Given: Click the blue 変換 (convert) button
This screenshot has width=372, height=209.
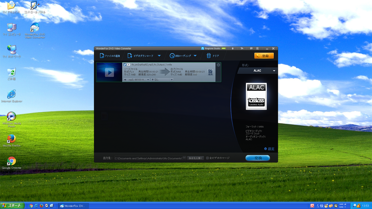Looking at the screenshot, I should 258,158.
